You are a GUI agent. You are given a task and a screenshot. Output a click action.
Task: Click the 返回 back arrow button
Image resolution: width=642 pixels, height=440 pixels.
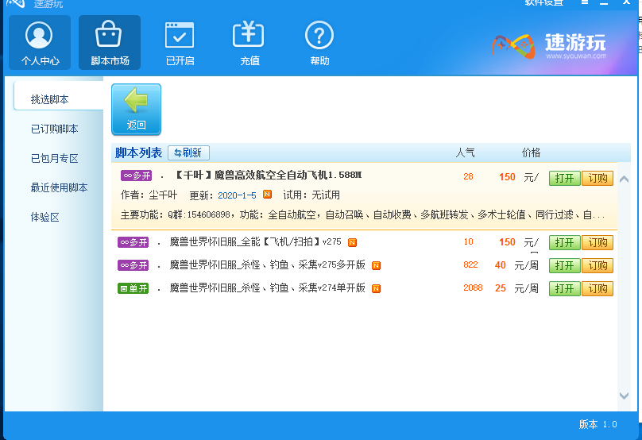point(137,110)
